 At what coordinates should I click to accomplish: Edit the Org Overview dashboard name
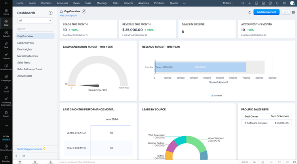(84, 12)
